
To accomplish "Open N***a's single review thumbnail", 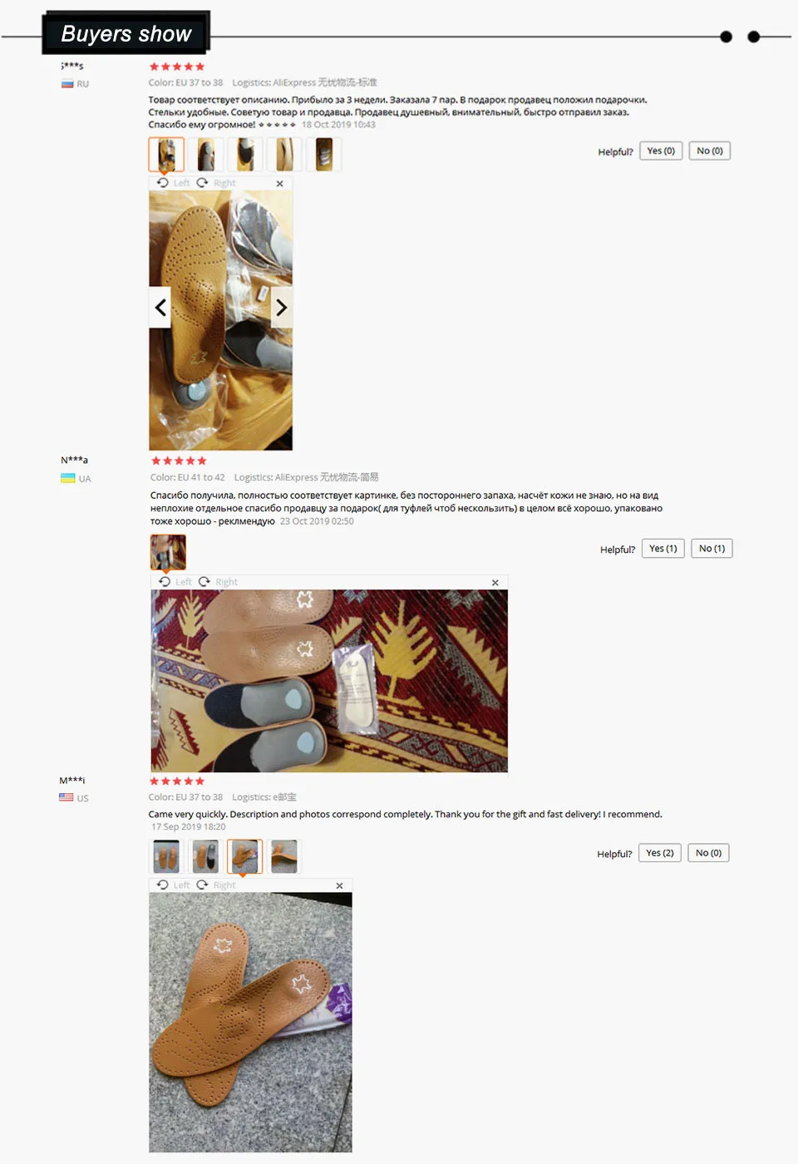I will click(x=168, y=552).
